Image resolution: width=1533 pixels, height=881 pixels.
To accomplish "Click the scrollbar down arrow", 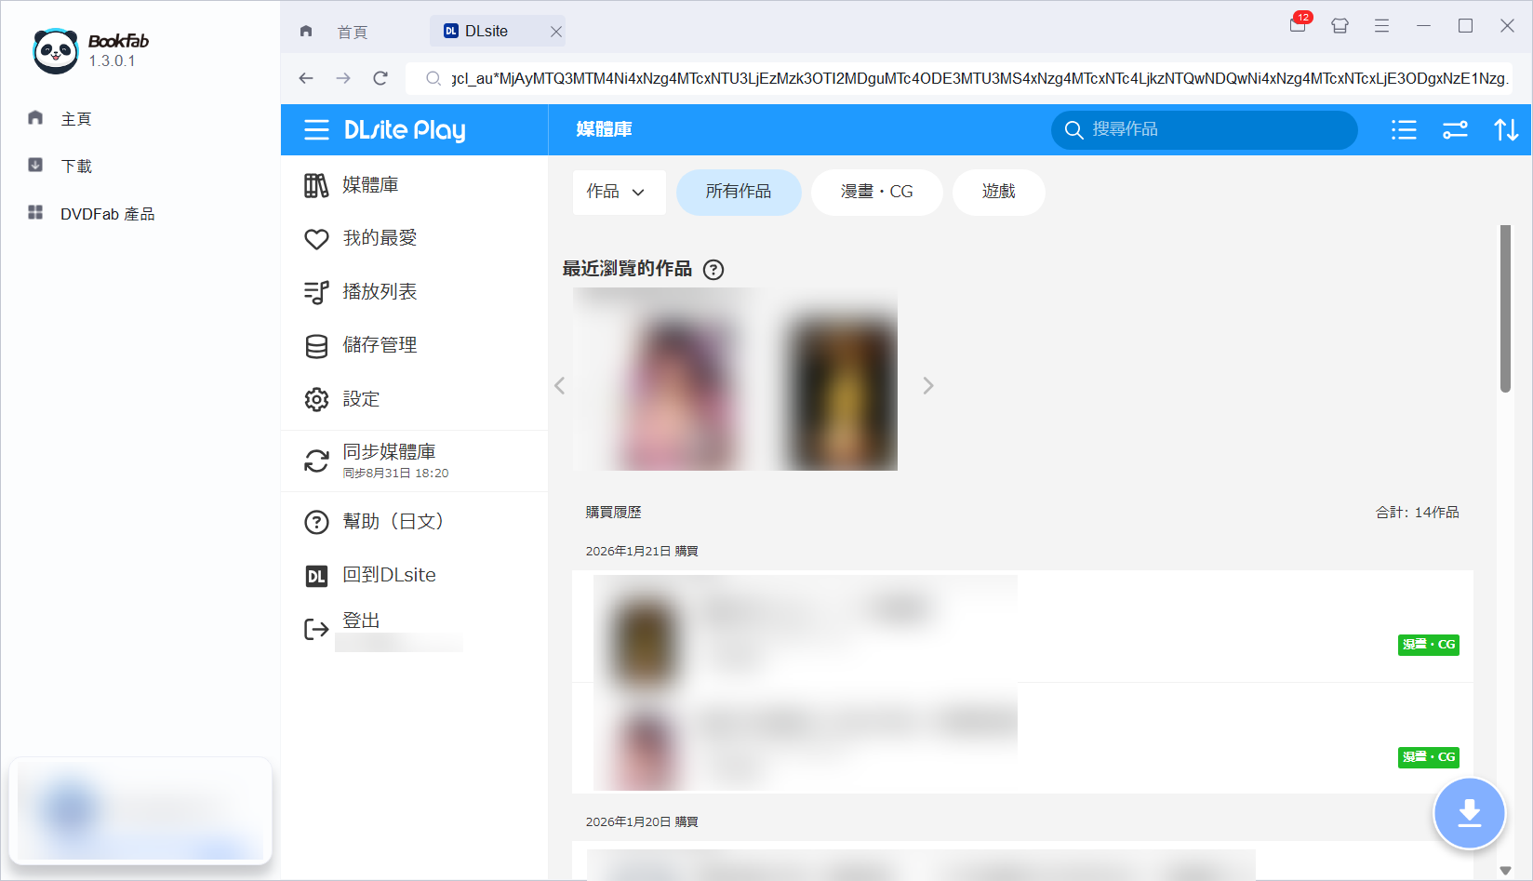I will tap(1505, 871).
